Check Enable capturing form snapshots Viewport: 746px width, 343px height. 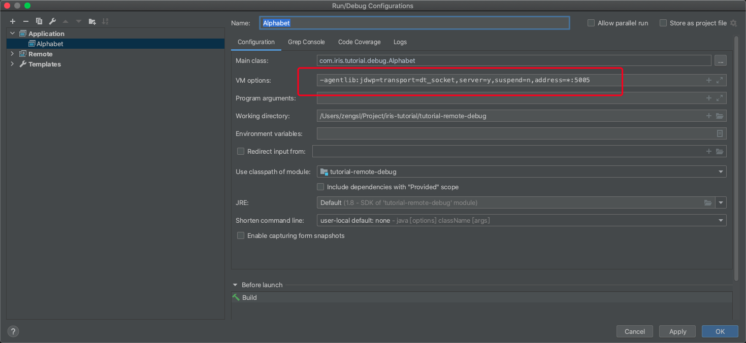(x=241, y=236)
